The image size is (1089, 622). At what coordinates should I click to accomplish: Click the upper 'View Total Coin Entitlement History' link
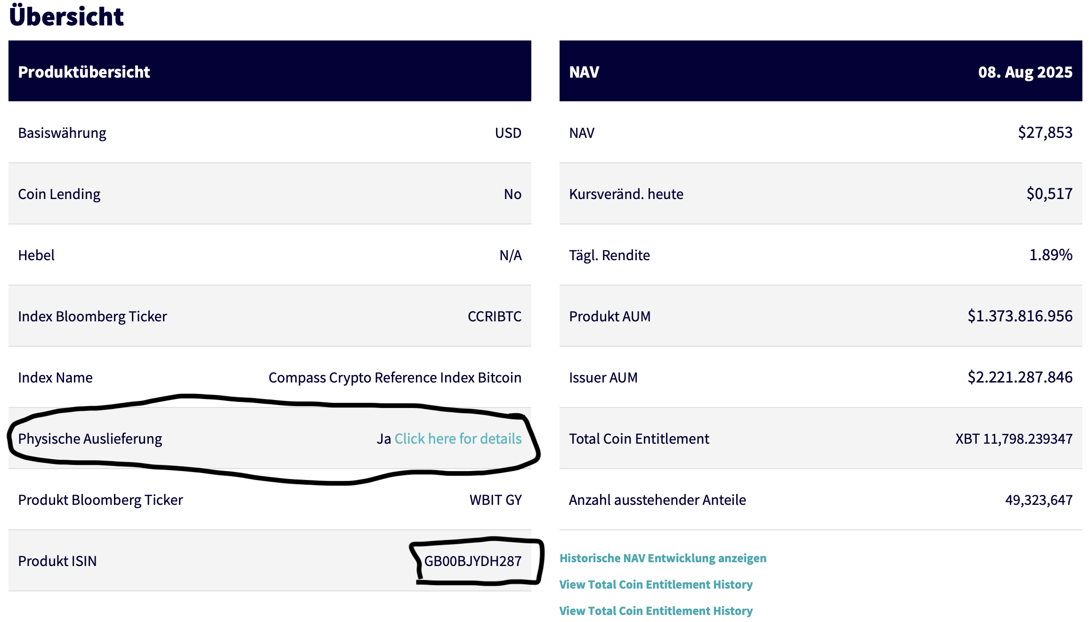click(x=656, y=584)
